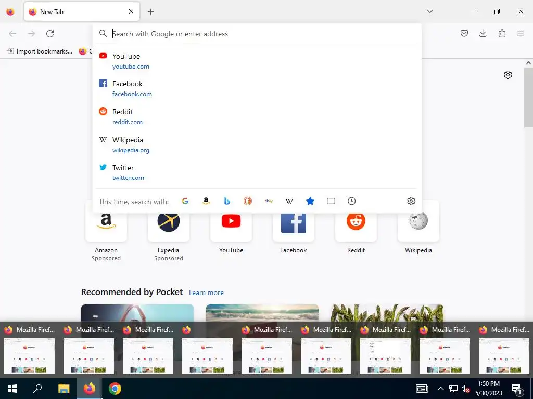Viewport: 533px width, 399px height.
Task: Select the Reddit suggestion row
Action: click(x=257, y=116)
